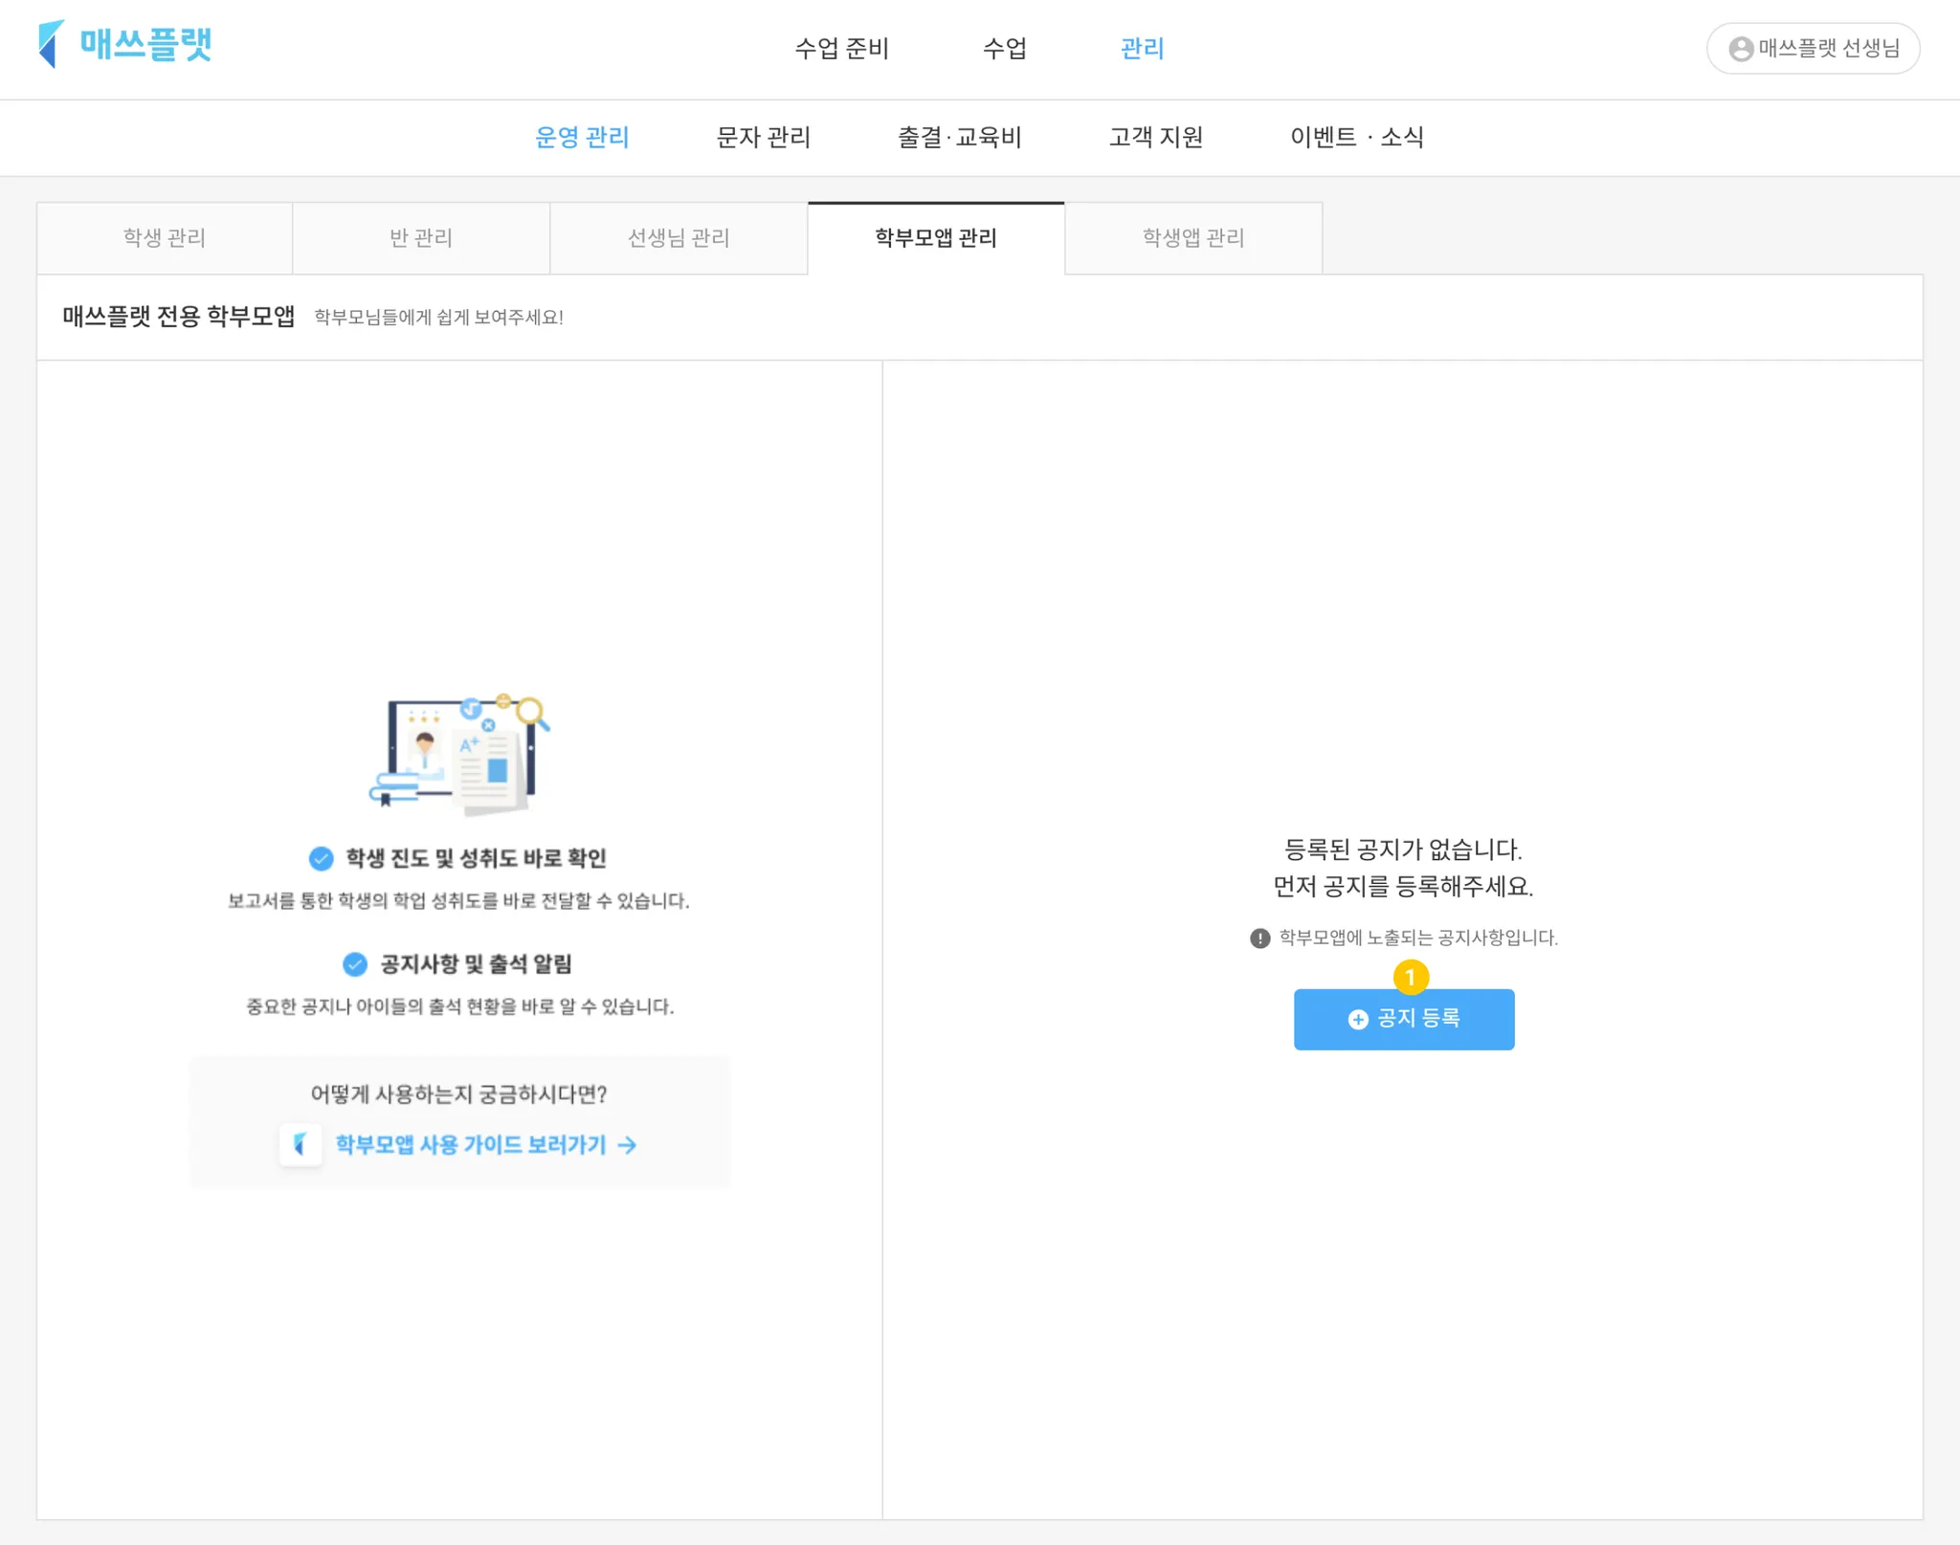Open the 수업 준비 menu
The width and height of the screenshot is (1960, 1545).
pos(842,49)
